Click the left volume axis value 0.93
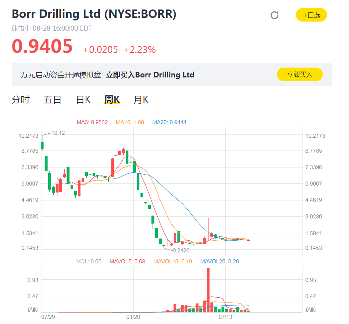The image size is (349, 324). click(33, 280)
